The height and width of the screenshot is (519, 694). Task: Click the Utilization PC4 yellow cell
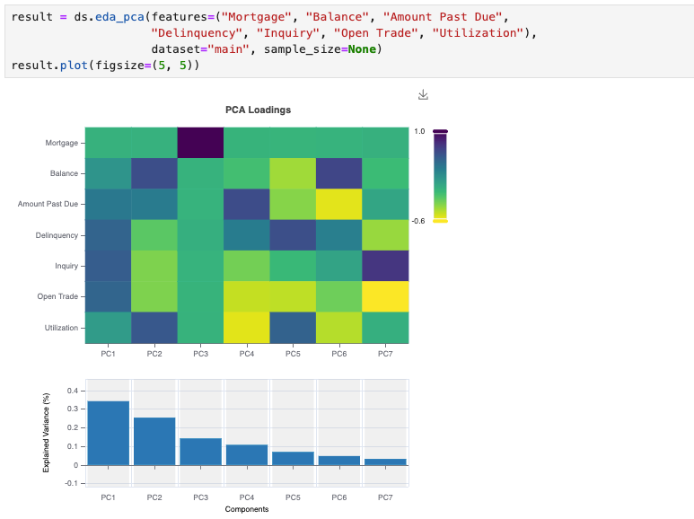tap(247, 328)
